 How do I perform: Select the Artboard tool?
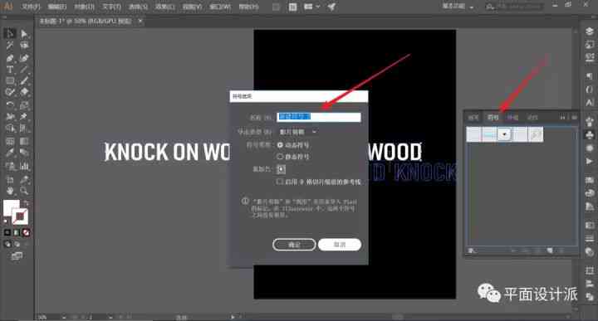click(9, 179)
